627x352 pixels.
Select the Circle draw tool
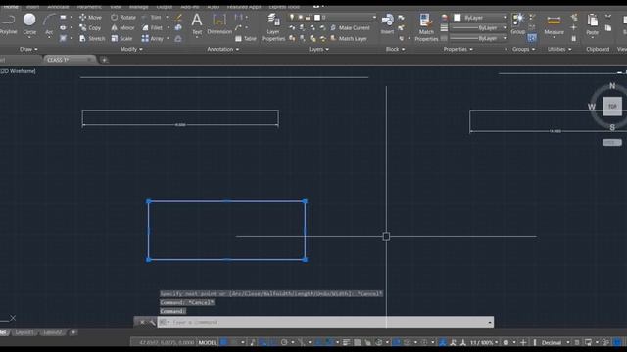pos(29,23)
